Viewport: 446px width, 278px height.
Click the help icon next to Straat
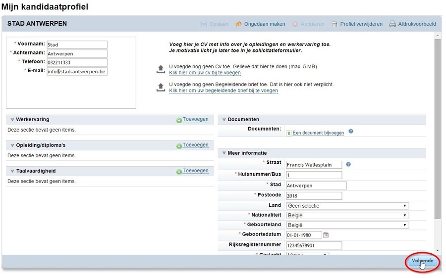348,164
